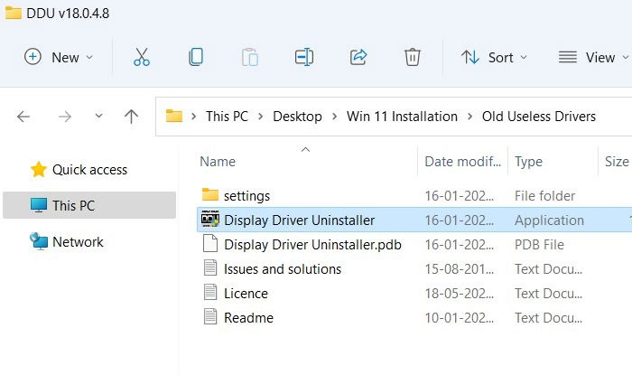Click the Delete trash icon
This screenshot has width=632, height=375.
pyautogui.click(x=413, y=57)
